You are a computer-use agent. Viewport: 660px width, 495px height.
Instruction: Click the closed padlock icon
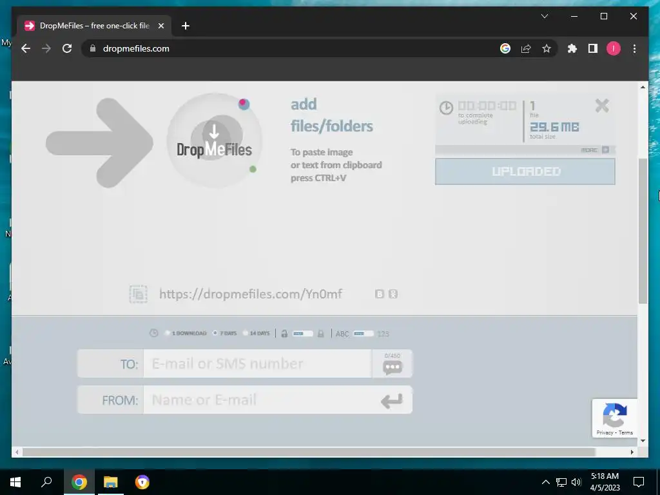point(321,333)
